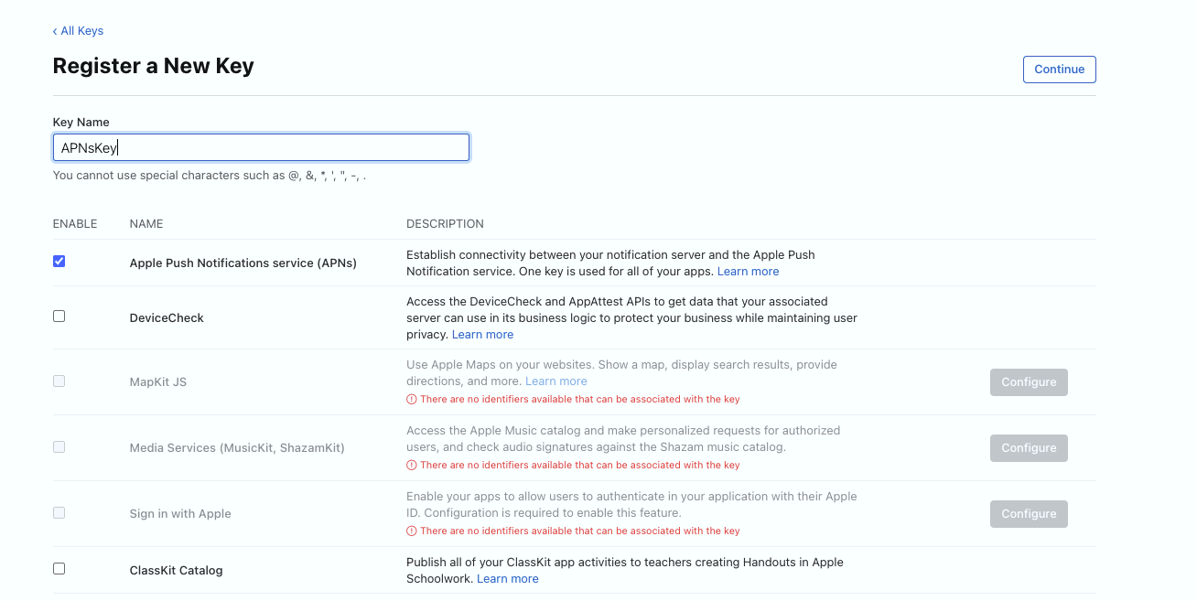1197x601 pixels.
Task: Click Configure button for MapKit JS
Action: [x=1029, y=382]
